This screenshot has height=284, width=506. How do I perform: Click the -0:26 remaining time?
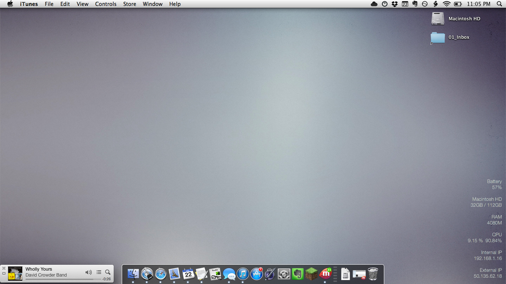(x=107, y=279)
